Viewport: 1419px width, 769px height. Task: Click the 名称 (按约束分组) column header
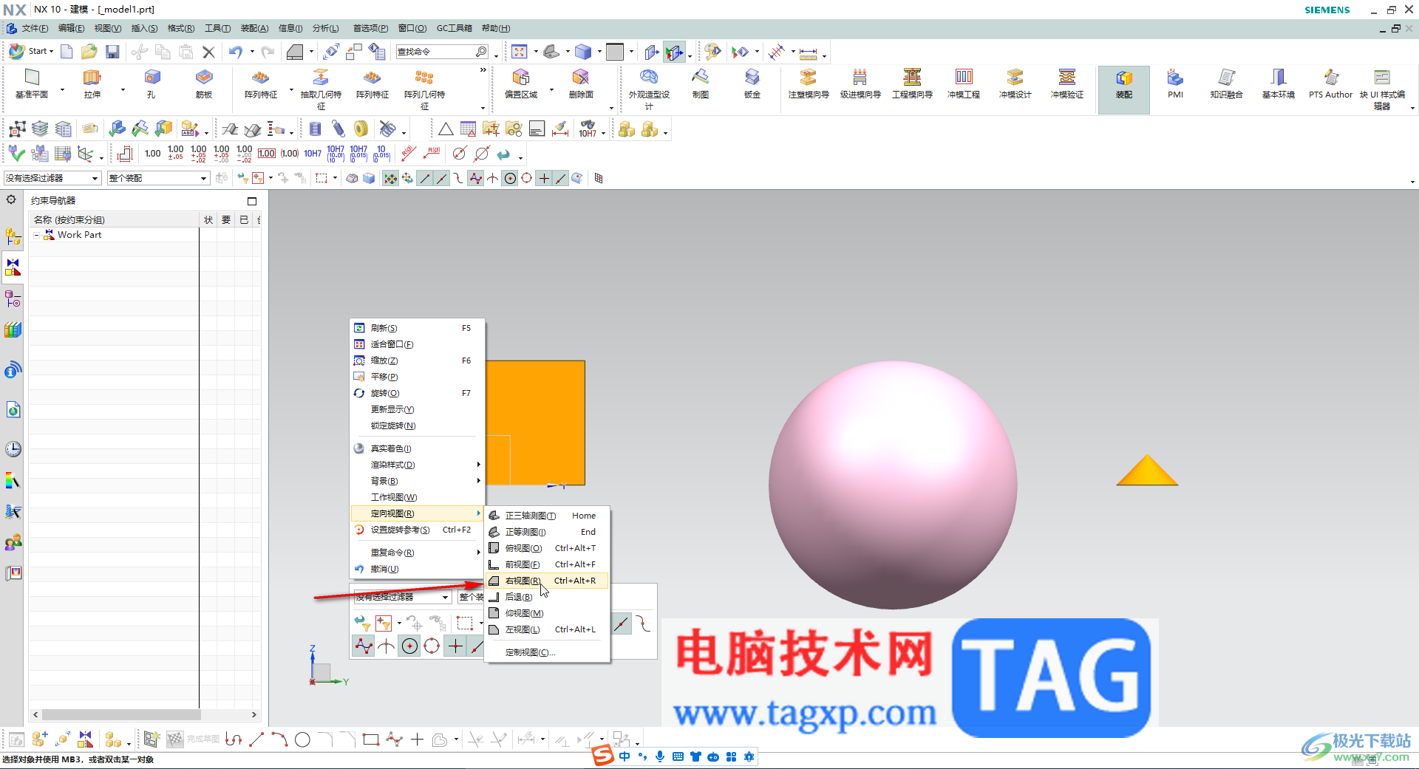[x=115, y=220]
